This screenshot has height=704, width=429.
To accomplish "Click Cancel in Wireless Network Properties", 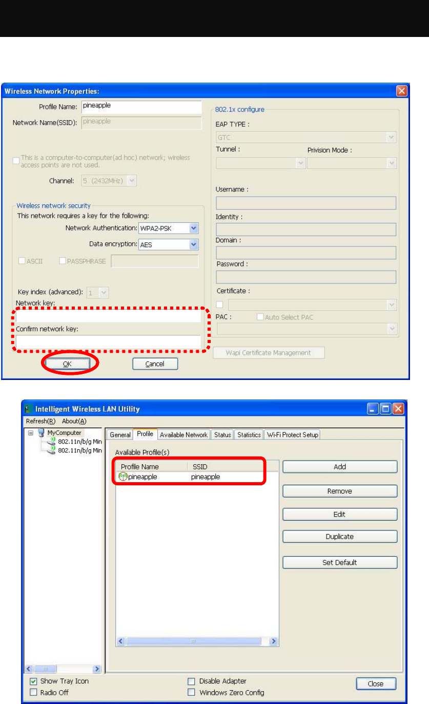I will [x=155, y=364].
